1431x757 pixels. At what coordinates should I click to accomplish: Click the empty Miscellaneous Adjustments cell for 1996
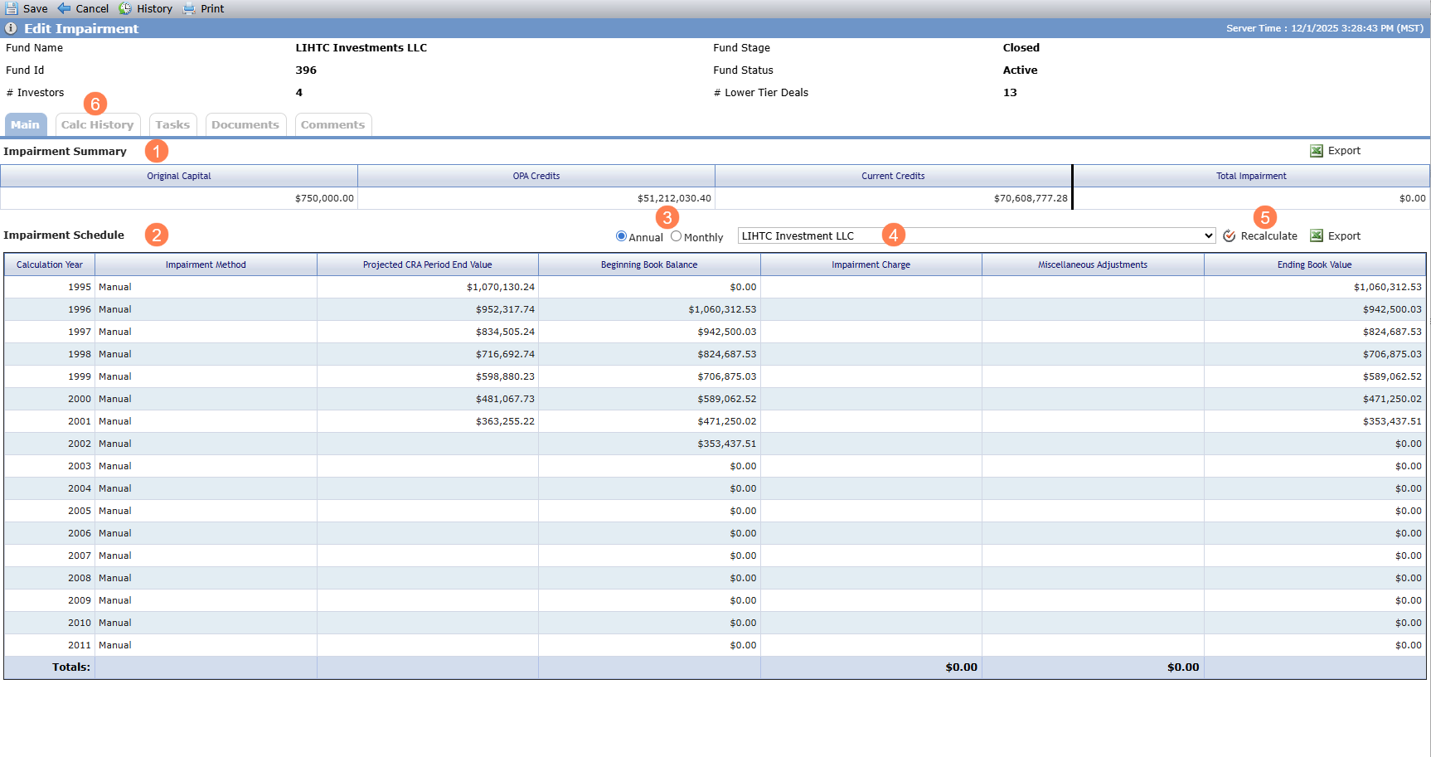(1093, 309)
